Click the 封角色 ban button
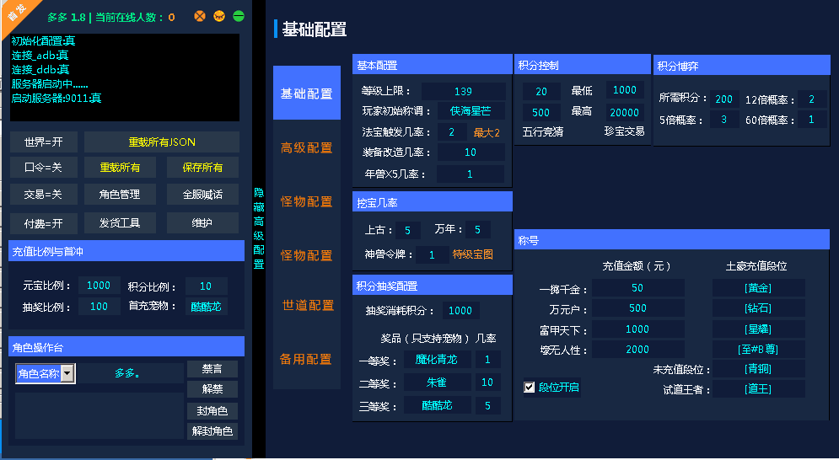The height and width of the screenshot is (460, 839). tap(212, 411)
